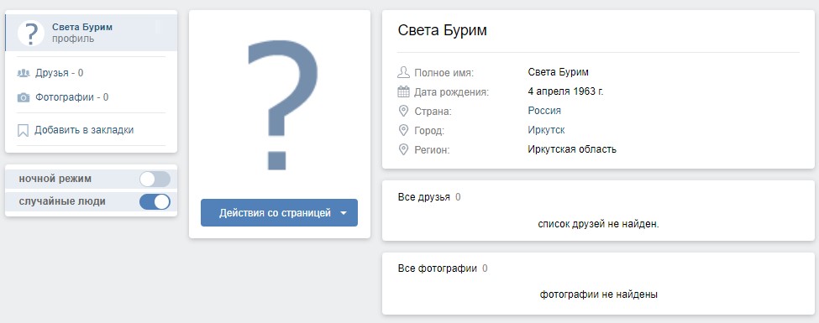Screen dimensions: 819x323
Task: Open the Все друзья section header
Action: point(423,197)
